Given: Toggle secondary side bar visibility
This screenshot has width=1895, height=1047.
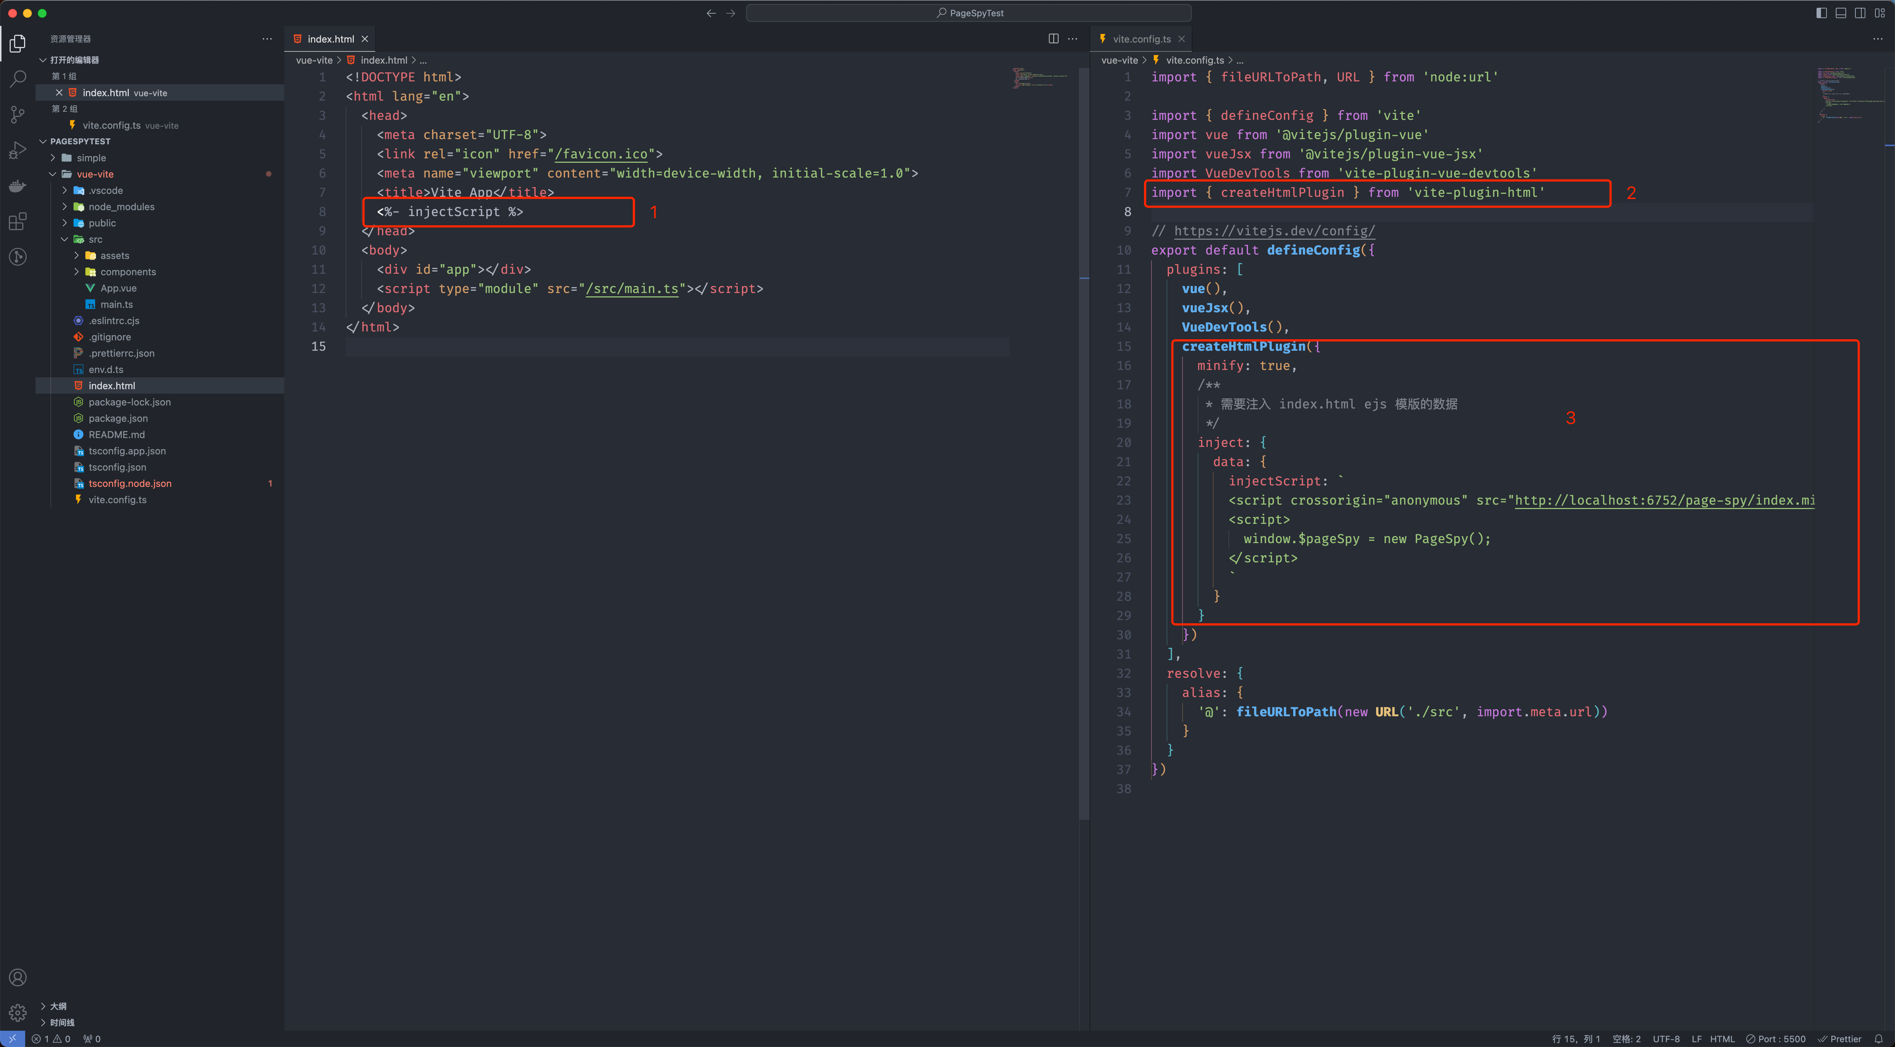Looking at the screenshot, I should pyautogui.click(x=1860, y=13).
